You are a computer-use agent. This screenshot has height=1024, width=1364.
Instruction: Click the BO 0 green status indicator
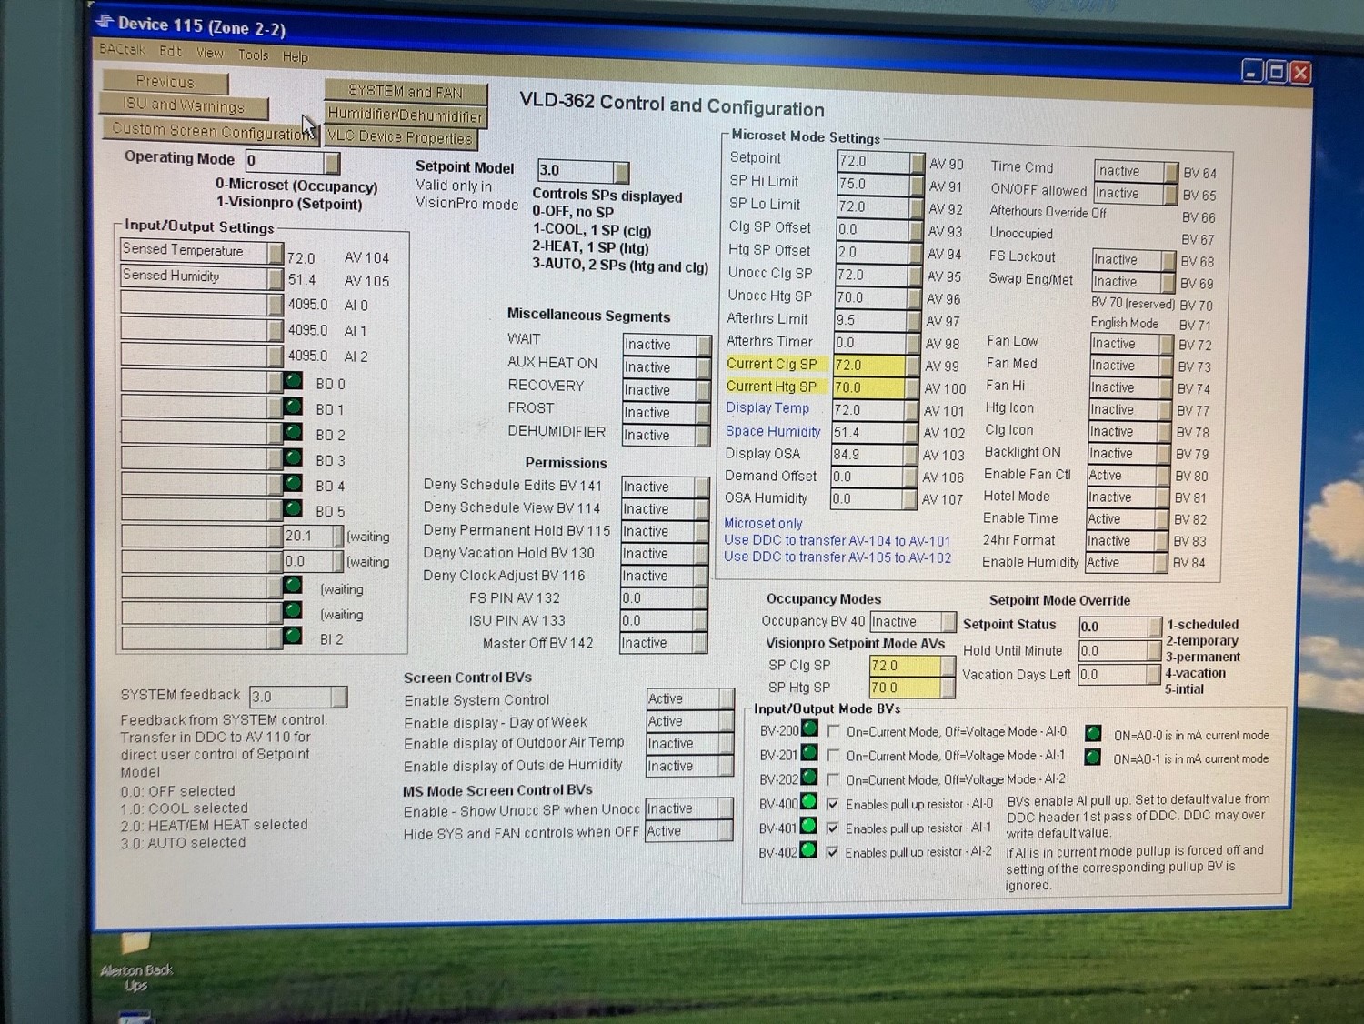(293, 381)
